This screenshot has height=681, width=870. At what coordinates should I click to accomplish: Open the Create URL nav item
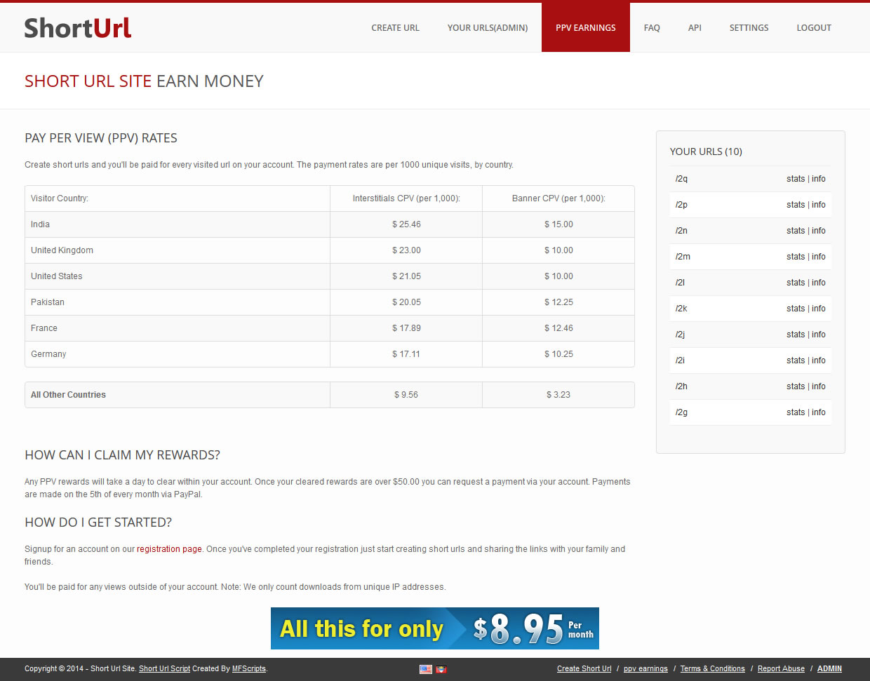pyautogui.click(x=395, y=28)
